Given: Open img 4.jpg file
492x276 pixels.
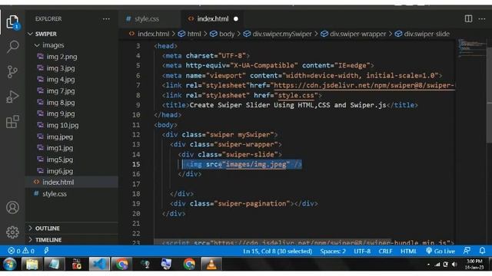Looking at the screenshot, I should pyautogui.click(x=61, y=80).
